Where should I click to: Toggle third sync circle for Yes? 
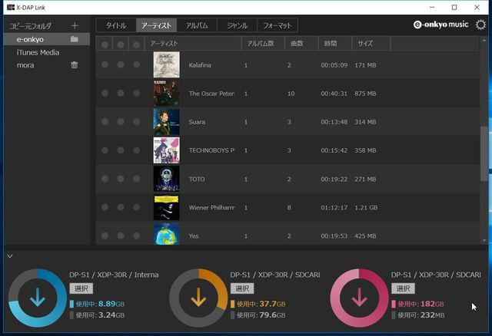pyautogui.click(x=136, y=236)
